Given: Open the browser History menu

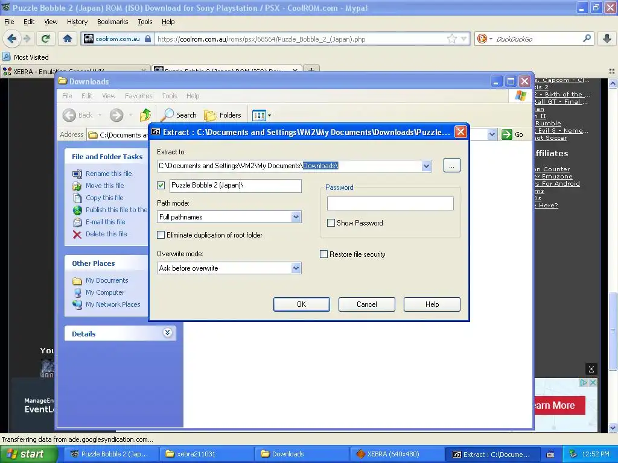Looking at the screenshot, I should click(x=77, y=22).
